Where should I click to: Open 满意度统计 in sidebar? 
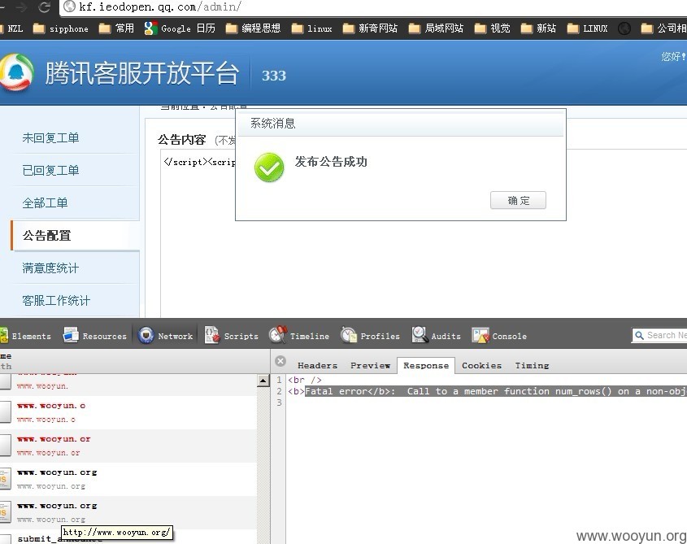(x=51, y=268)
